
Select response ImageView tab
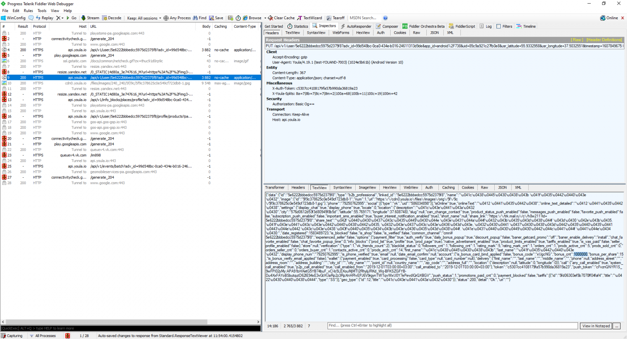[367, 188]
